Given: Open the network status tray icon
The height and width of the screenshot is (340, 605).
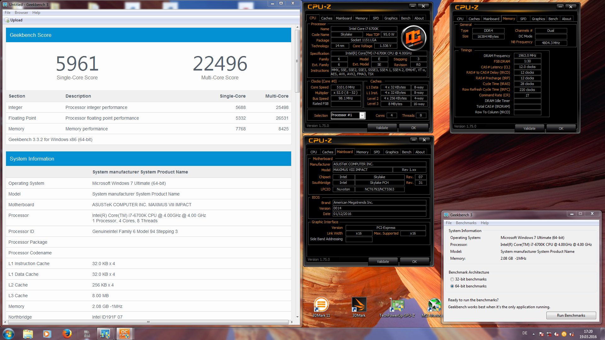Looking at the screenshot, I should (x=549, y=334).
